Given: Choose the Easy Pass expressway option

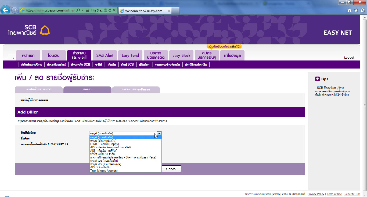Looking at the screenshot, I should click(x=125, y=157).
